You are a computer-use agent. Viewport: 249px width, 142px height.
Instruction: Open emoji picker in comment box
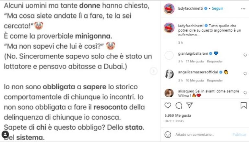pyautogui.click(x=168, y=135)
